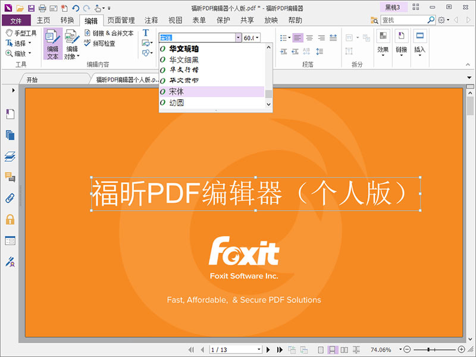Switch to the 开始 document tab
476x357 pixels.
click(32, 79)
